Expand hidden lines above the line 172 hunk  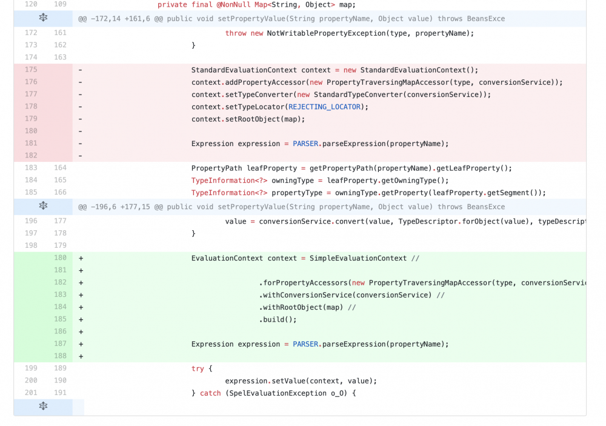pyautogui.click(x=43, y=18)
